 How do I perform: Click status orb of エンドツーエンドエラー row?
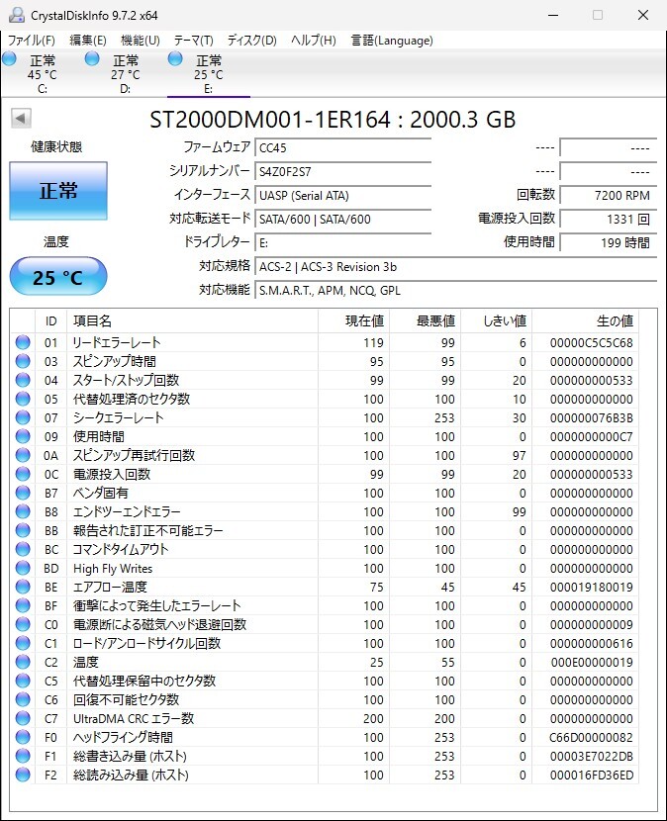point(23,511)
